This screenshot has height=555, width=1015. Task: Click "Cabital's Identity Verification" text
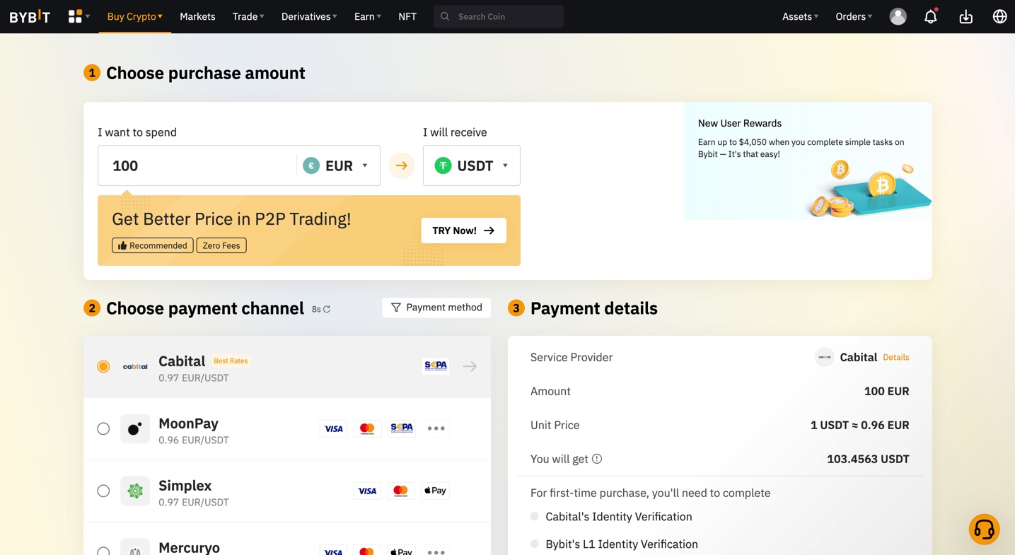pyautogui.click(x=619, y=517)
